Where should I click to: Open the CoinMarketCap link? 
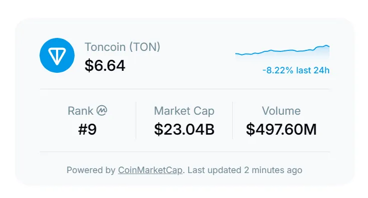click(x=150, y=170)
